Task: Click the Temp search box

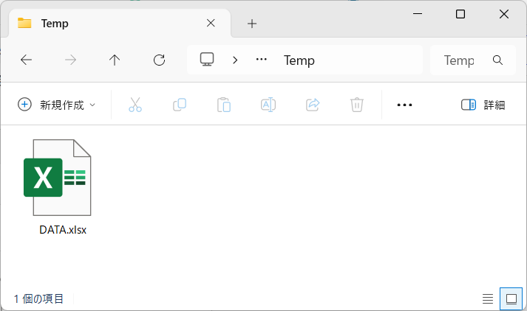Action: 473,60
